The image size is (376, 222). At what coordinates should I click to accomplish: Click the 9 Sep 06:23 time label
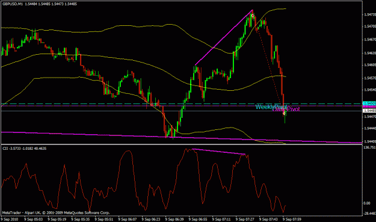tap(151, 220)
